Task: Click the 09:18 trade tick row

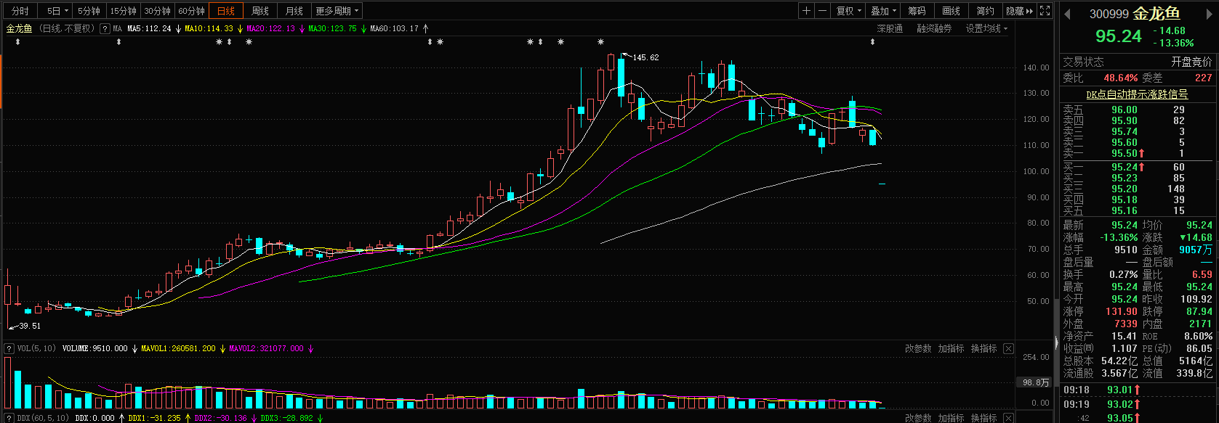Action: (1138, 390)
